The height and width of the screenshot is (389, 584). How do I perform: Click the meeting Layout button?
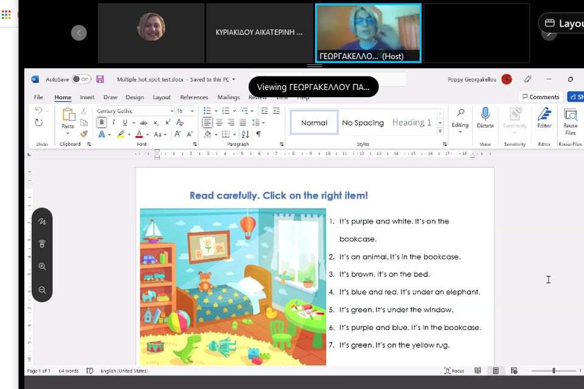562,23
